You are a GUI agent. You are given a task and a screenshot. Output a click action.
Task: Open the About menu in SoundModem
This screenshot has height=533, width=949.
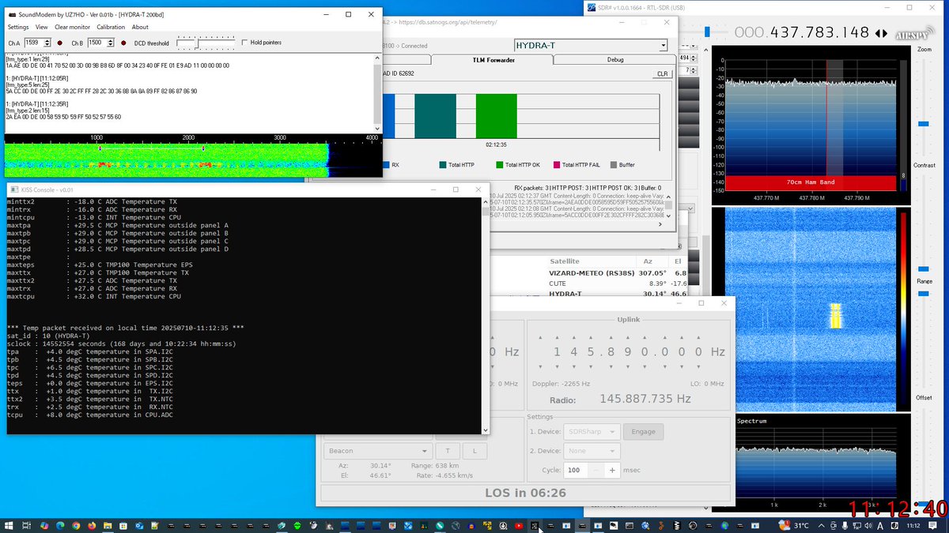point(140,27)
